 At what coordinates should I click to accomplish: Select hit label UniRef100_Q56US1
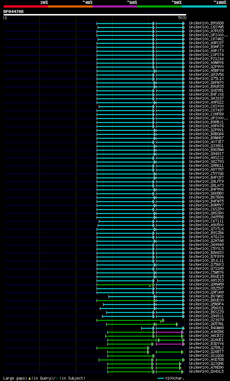207,308
